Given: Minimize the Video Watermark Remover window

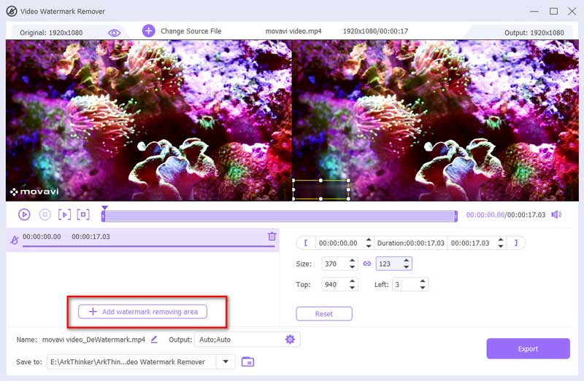Looking at the screenshot, I should pyautogui.click(x=534, y=12).
